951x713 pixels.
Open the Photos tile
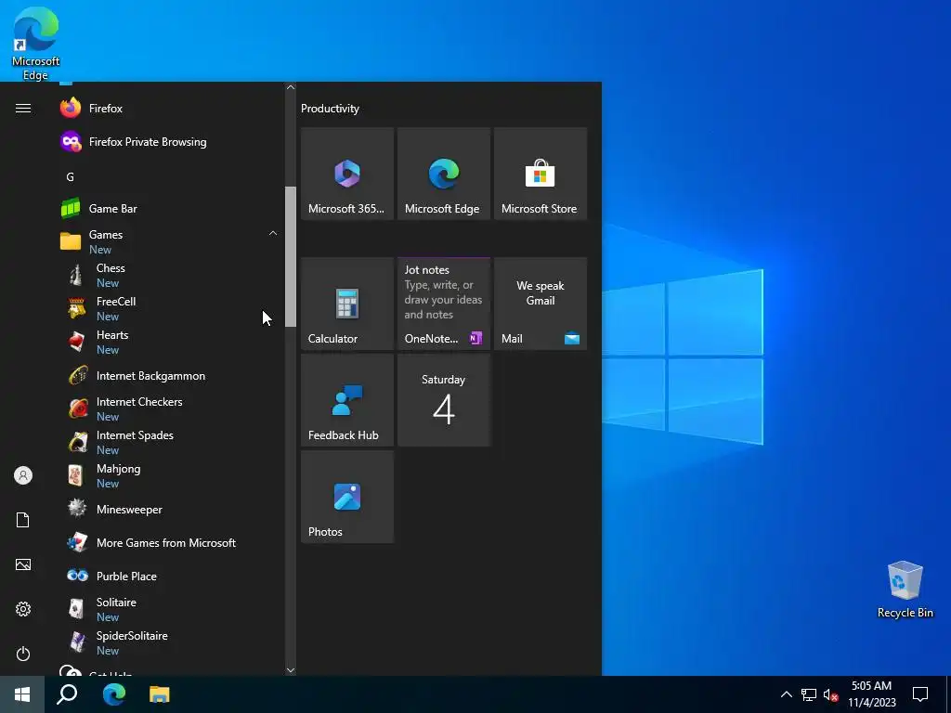pos(347,497)
